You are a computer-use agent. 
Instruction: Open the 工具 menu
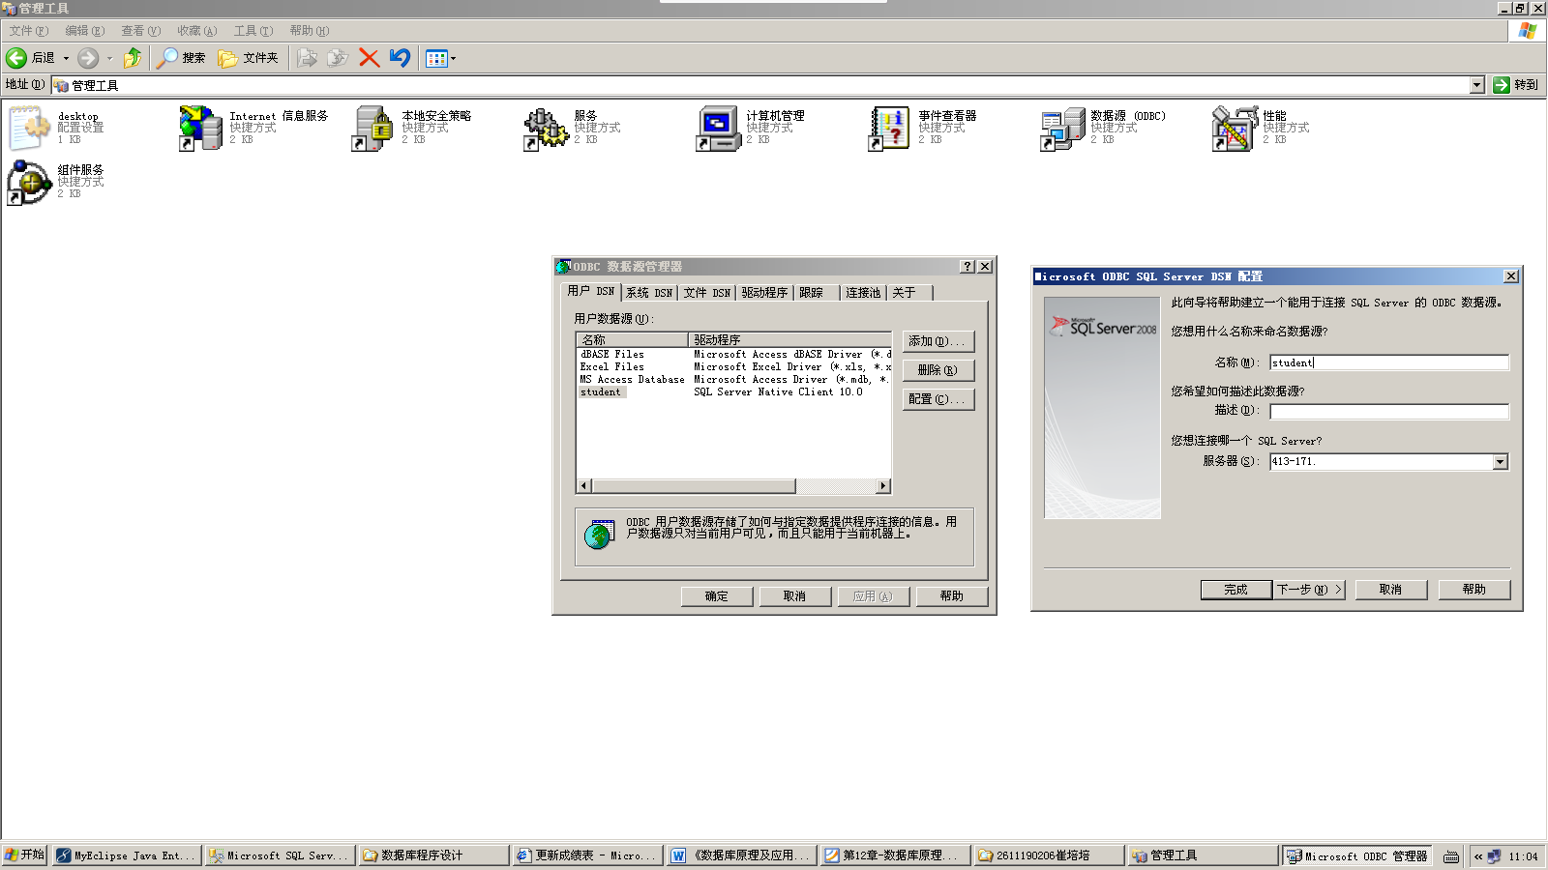(253, 31)
